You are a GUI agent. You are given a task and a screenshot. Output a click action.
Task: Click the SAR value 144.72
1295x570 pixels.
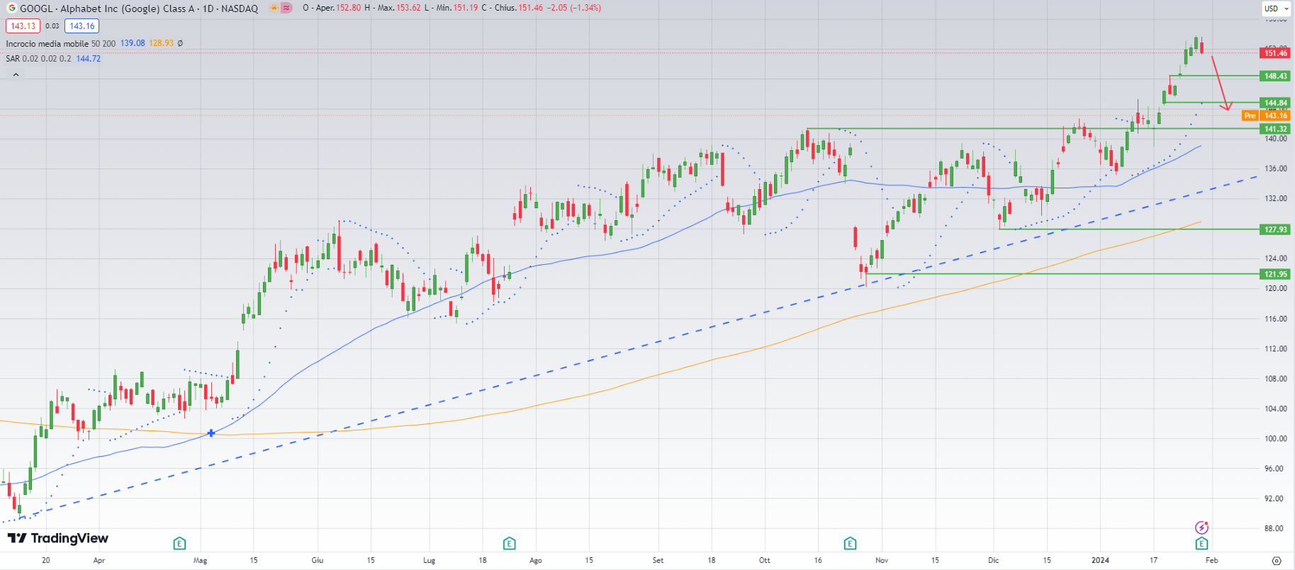point(89,59)
